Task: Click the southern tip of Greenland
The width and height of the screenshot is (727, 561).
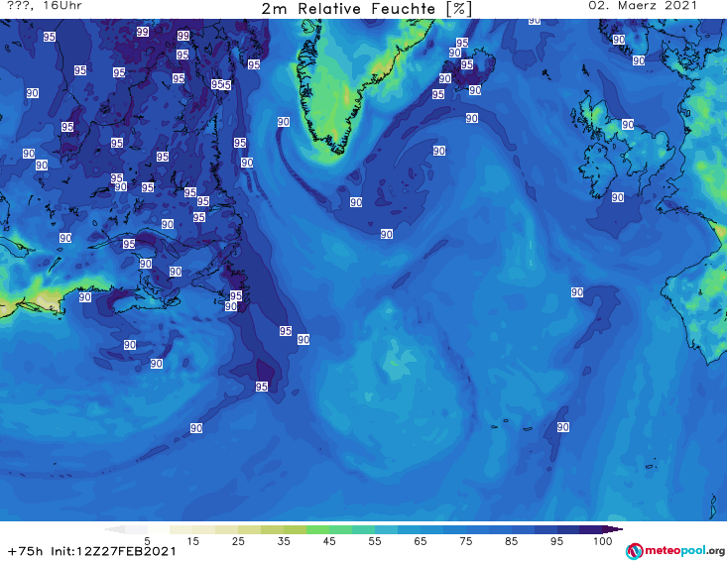Action: (338, 149)
